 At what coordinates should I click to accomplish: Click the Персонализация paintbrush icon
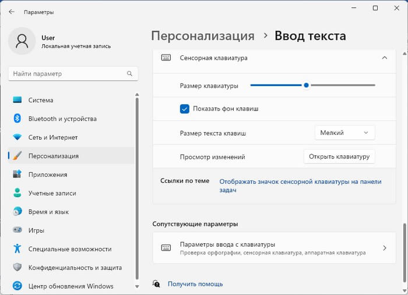(17, 155)
